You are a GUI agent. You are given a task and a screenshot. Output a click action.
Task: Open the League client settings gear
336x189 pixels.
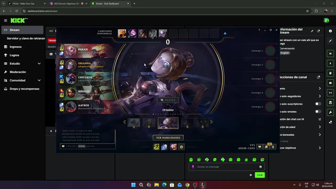click(271, 30)
